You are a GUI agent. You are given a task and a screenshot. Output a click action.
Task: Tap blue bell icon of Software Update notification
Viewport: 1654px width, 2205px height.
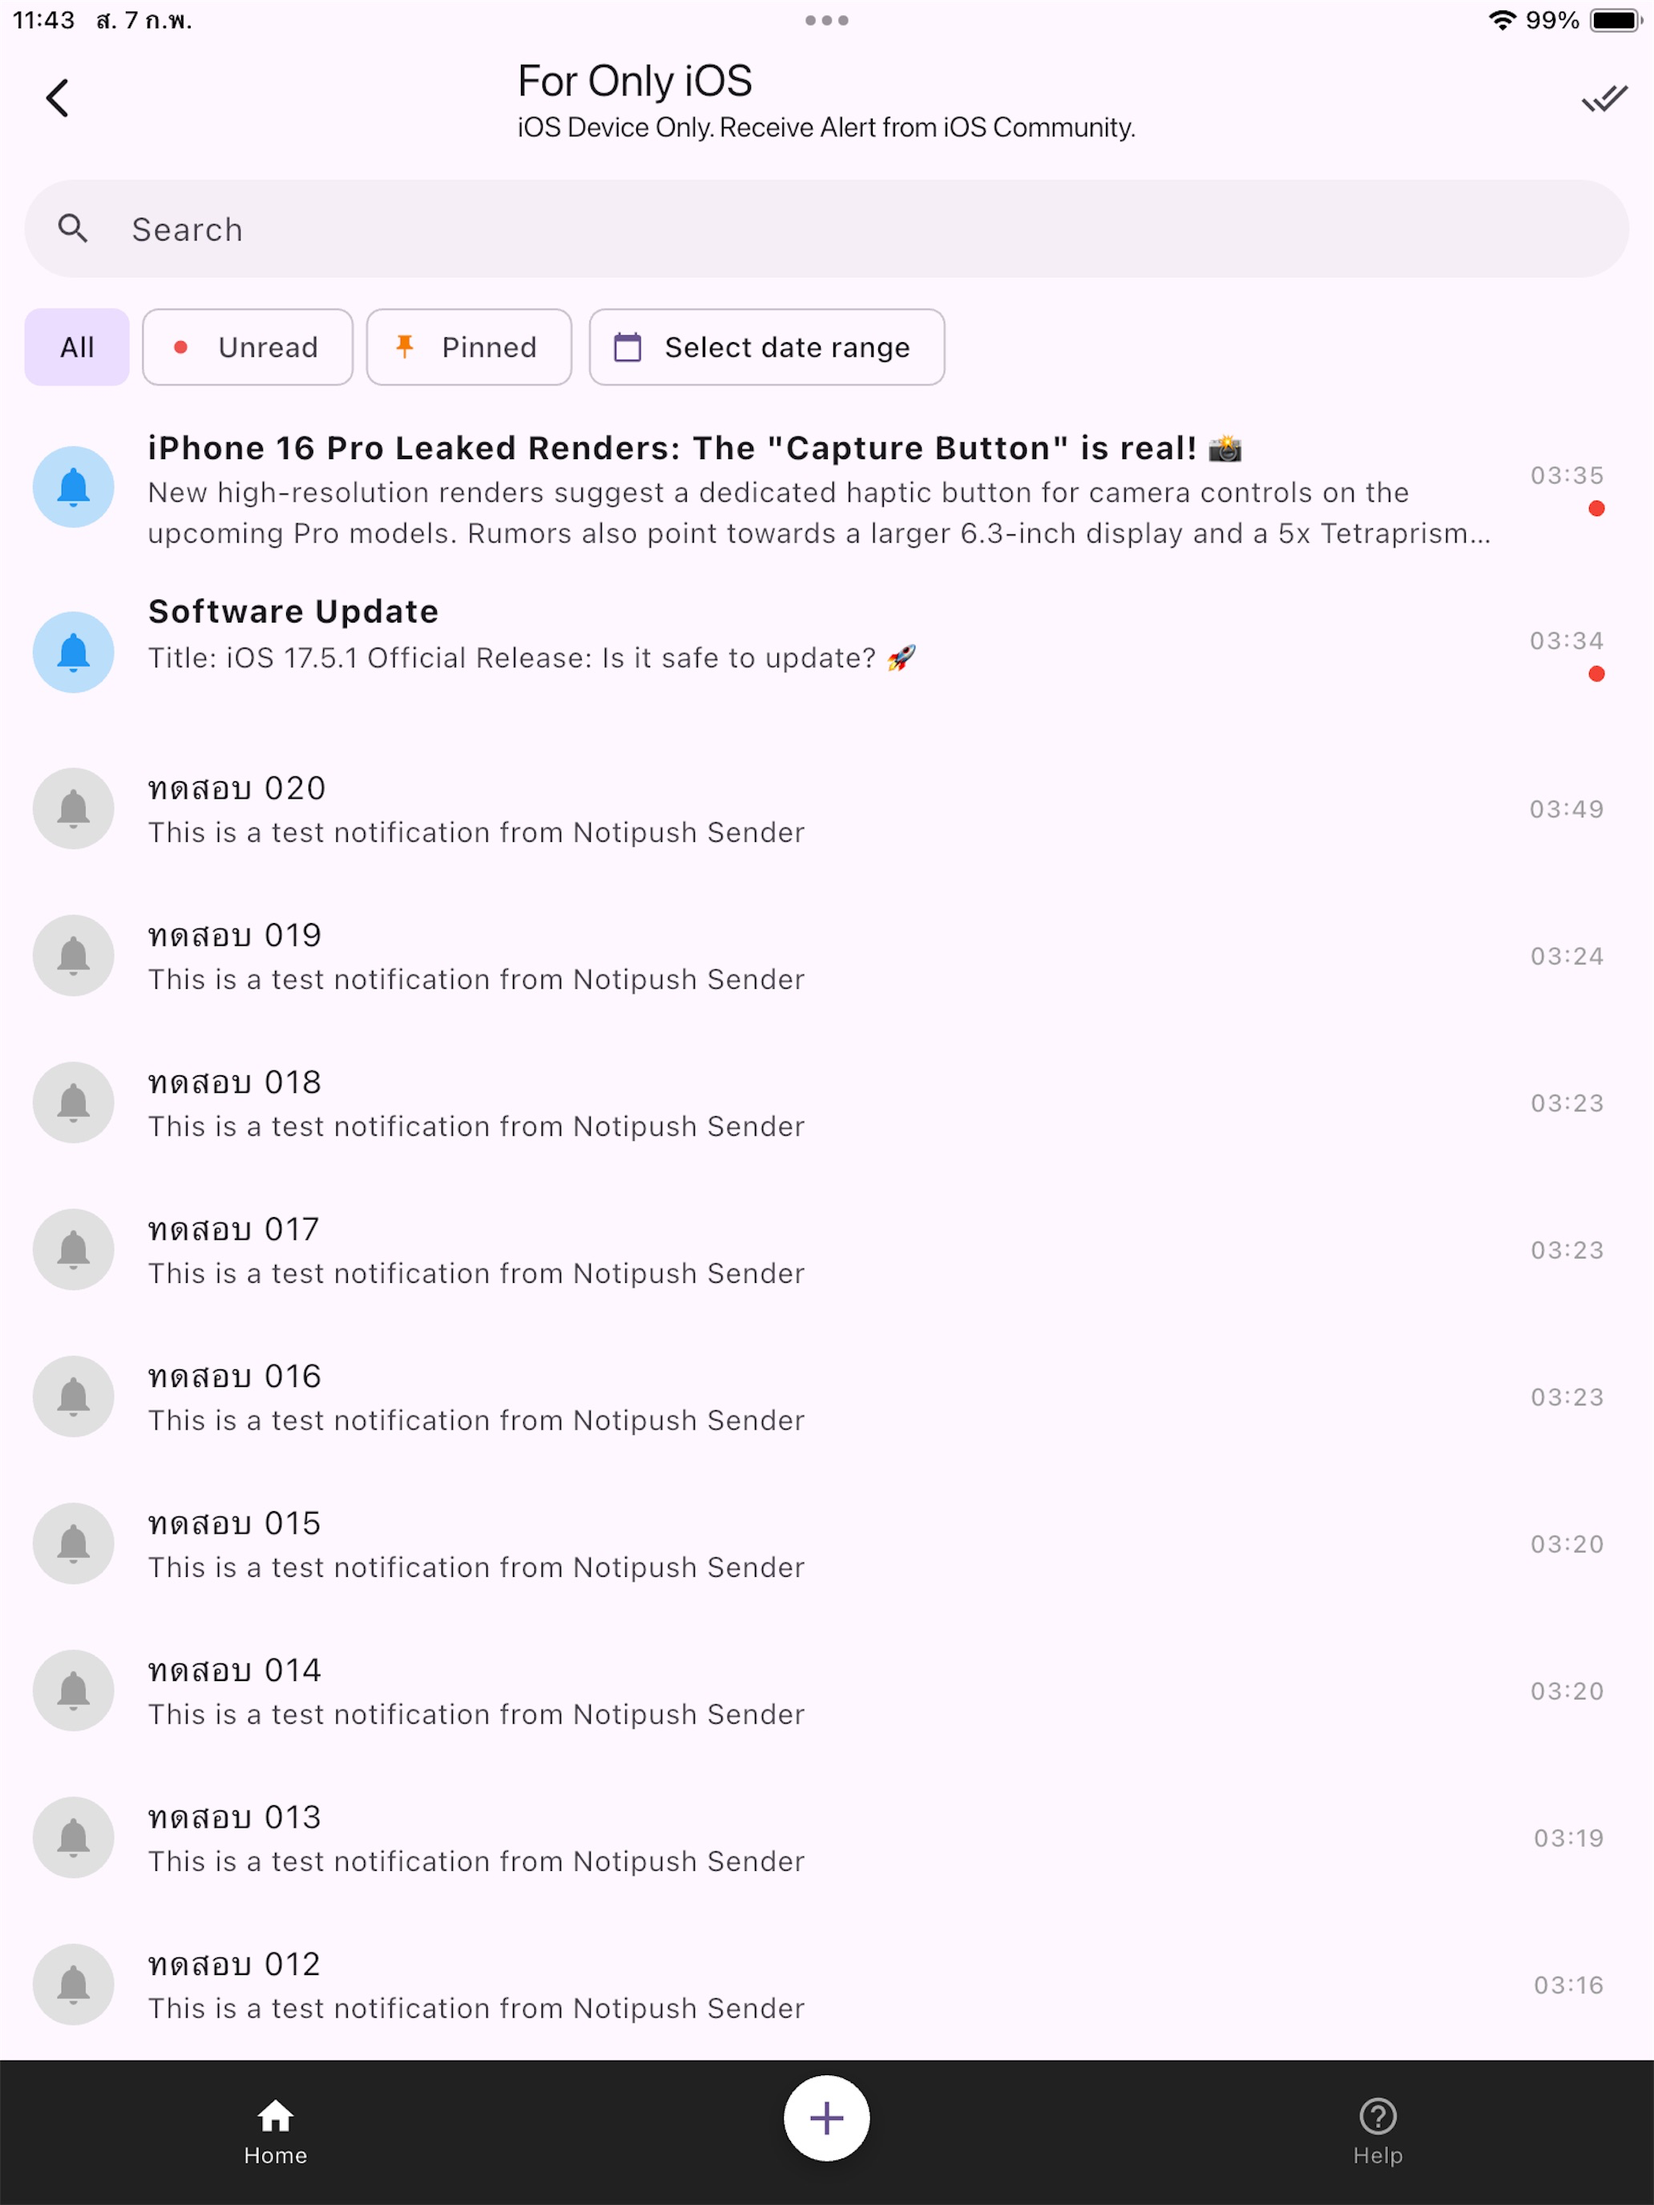73,652
